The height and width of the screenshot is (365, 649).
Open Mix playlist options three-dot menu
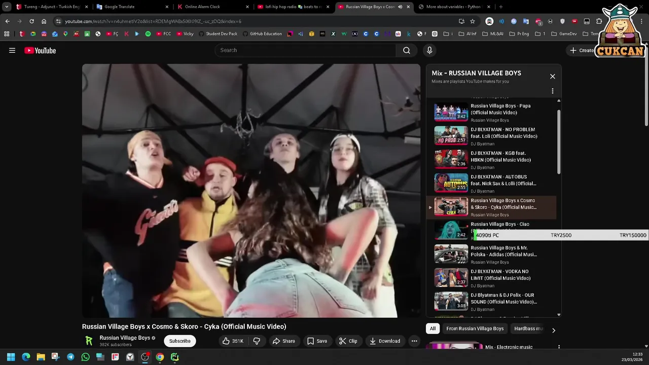553,91
